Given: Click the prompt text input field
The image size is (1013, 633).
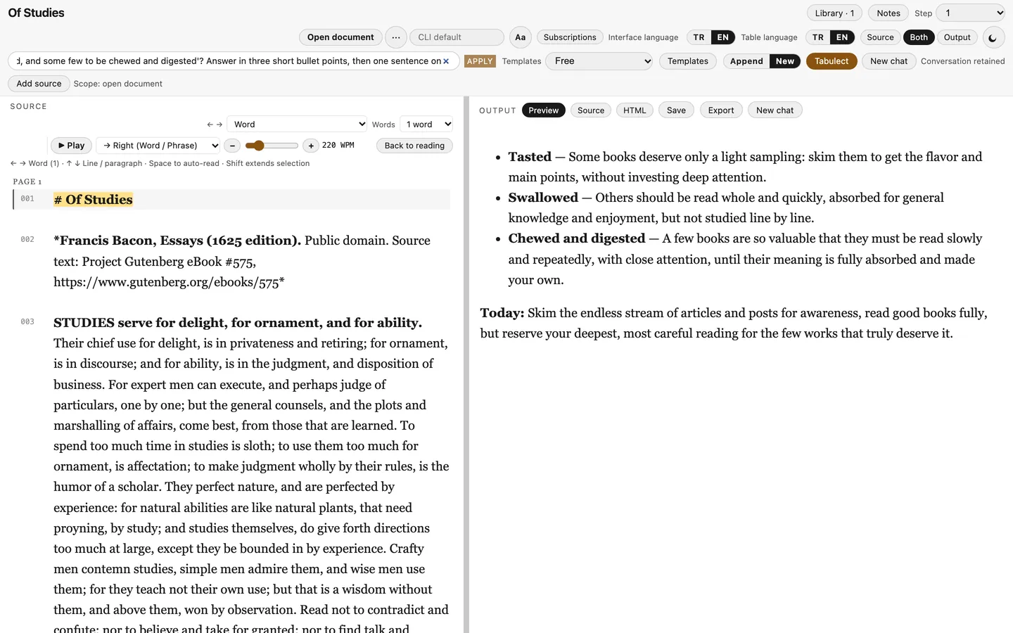Looking at the screenshot, I should [234, 61].
